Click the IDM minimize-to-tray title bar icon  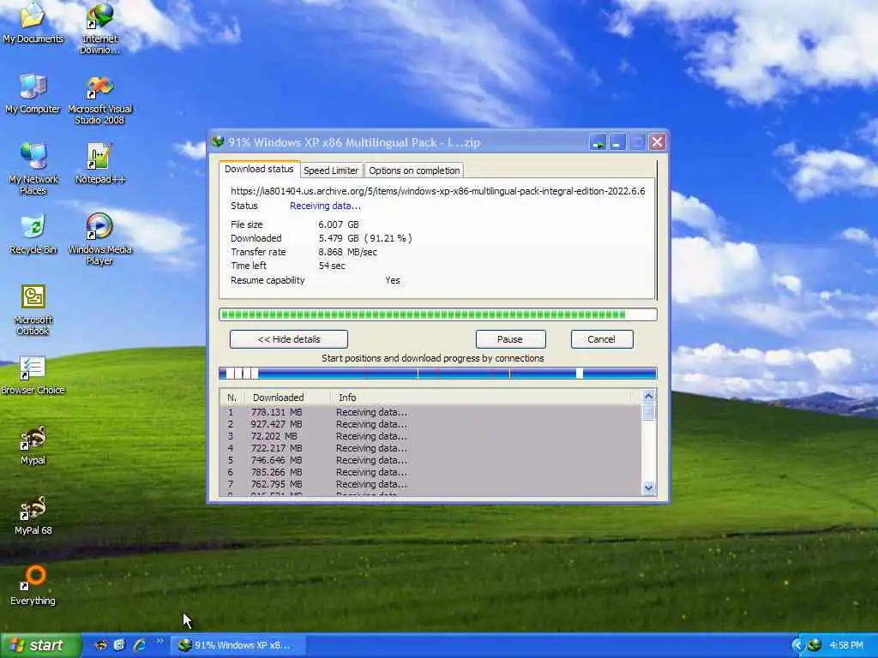598,142
